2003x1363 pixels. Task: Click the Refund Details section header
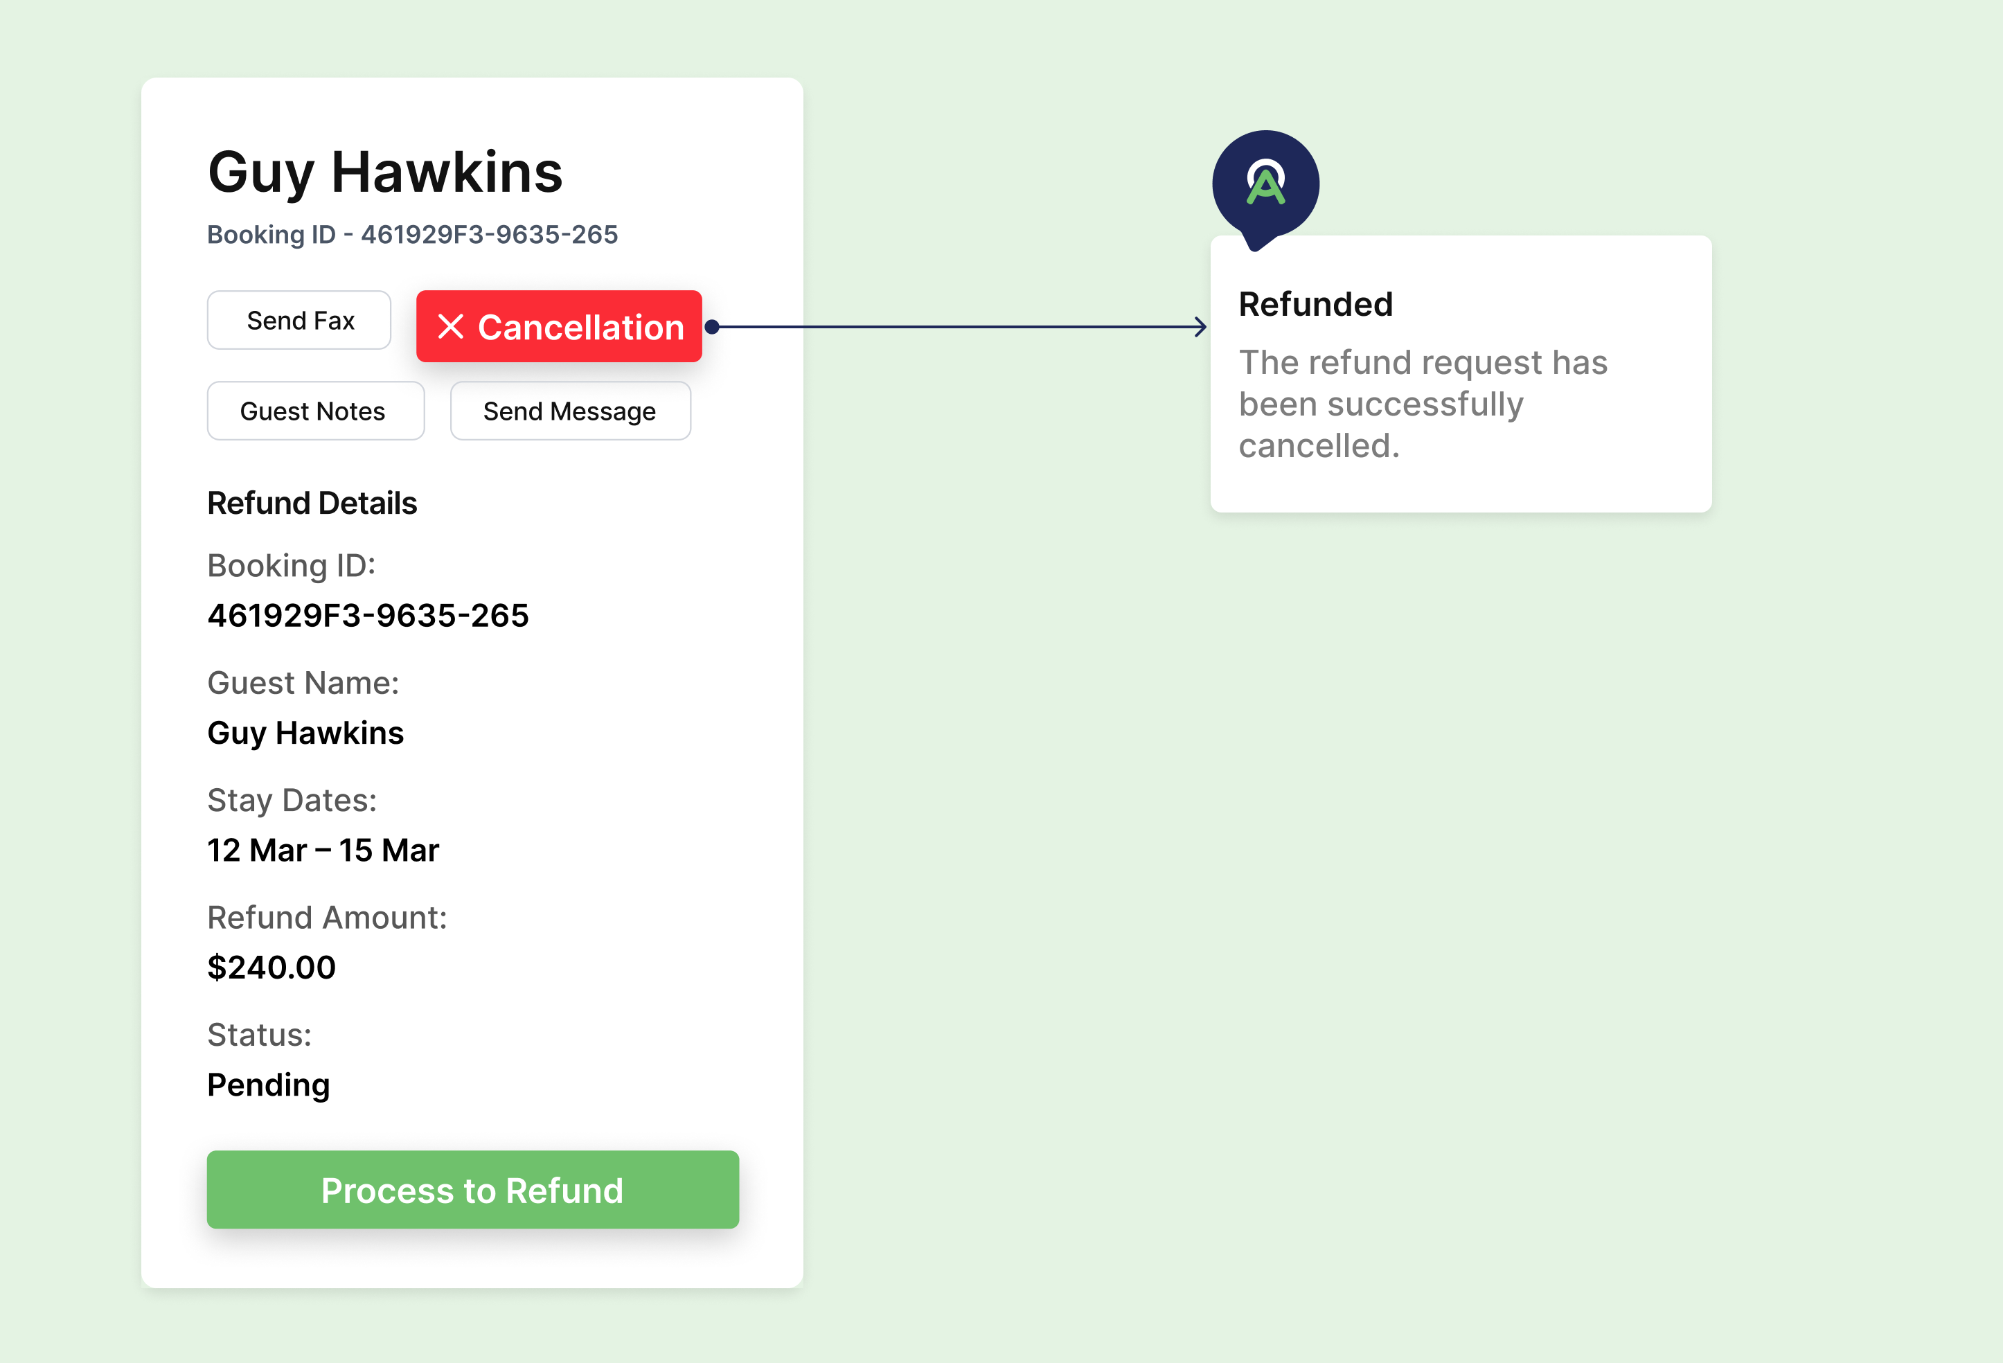312,504
